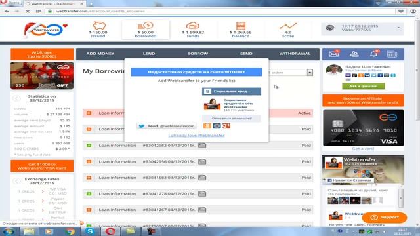Open the messages envelope icon

(334, 54)
